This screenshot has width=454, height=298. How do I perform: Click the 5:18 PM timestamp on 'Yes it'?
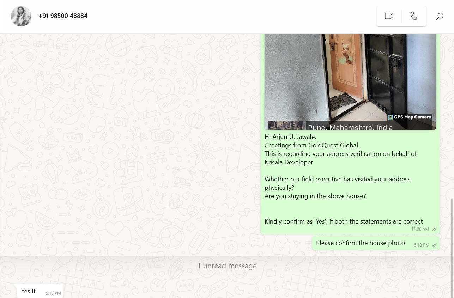pos(53,293)
